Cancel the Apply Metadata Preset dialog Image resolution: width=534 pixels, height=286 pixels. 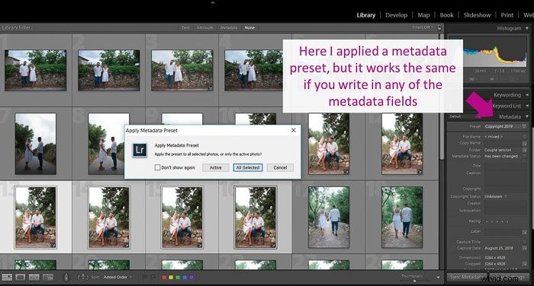click(280, 167)
